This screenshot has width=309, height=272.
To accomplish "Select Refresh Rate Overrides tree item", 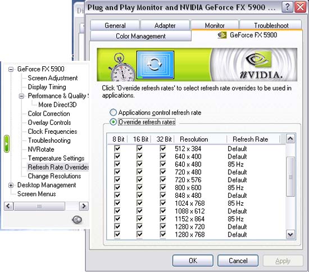I will [x=58, y=167].
